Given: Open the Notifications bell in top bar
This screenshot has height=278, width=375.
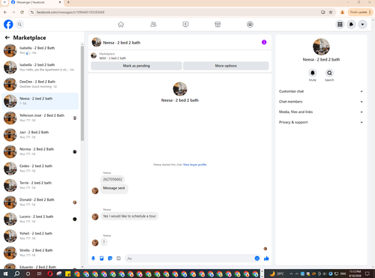Looking at the screenshot, I should pyautogui.click(x=351, y=25).
